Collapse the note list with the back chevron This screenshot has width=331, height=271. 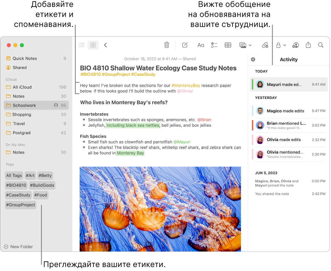[x=105, y=45]
